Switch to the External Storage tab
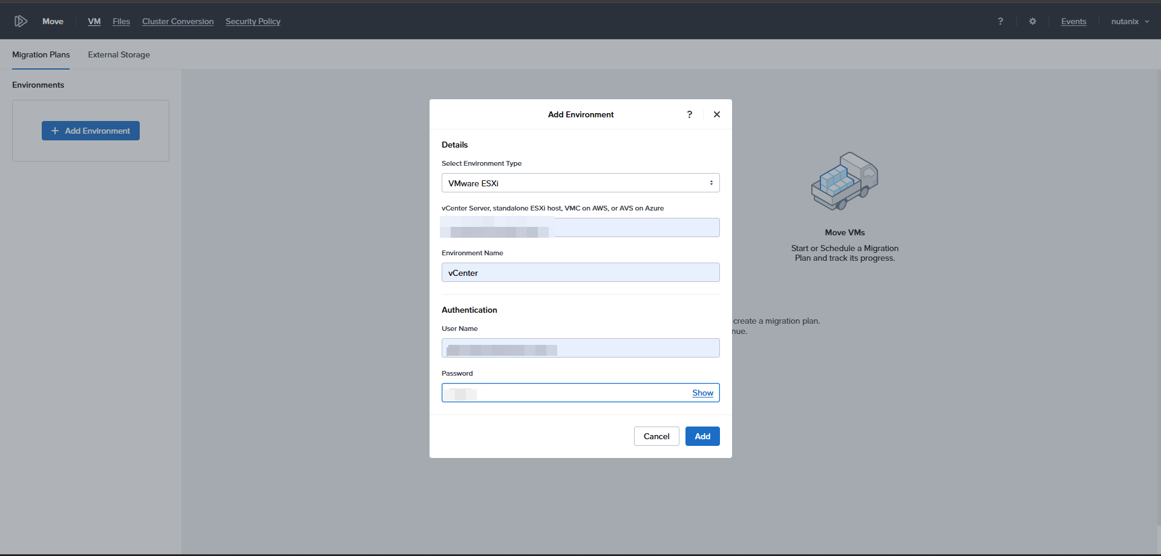This screenshot has height=556, width=1161. click(x=119, y=54)
